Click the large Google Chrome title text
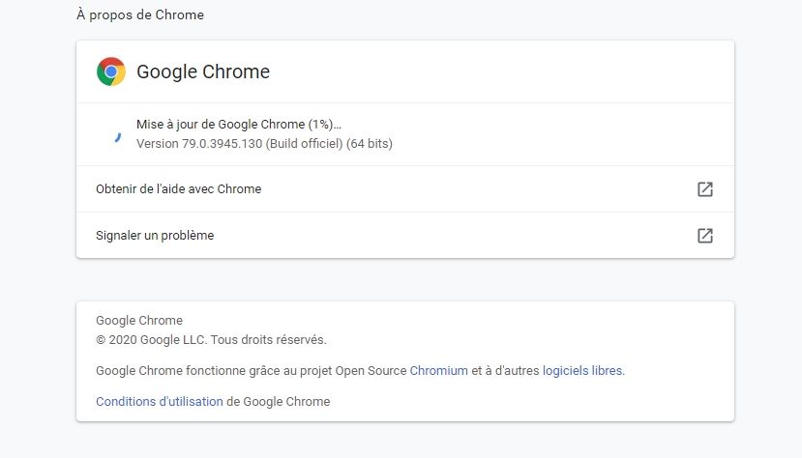The width and height of the screenshot is (802, 458). [x=203, y=72]
